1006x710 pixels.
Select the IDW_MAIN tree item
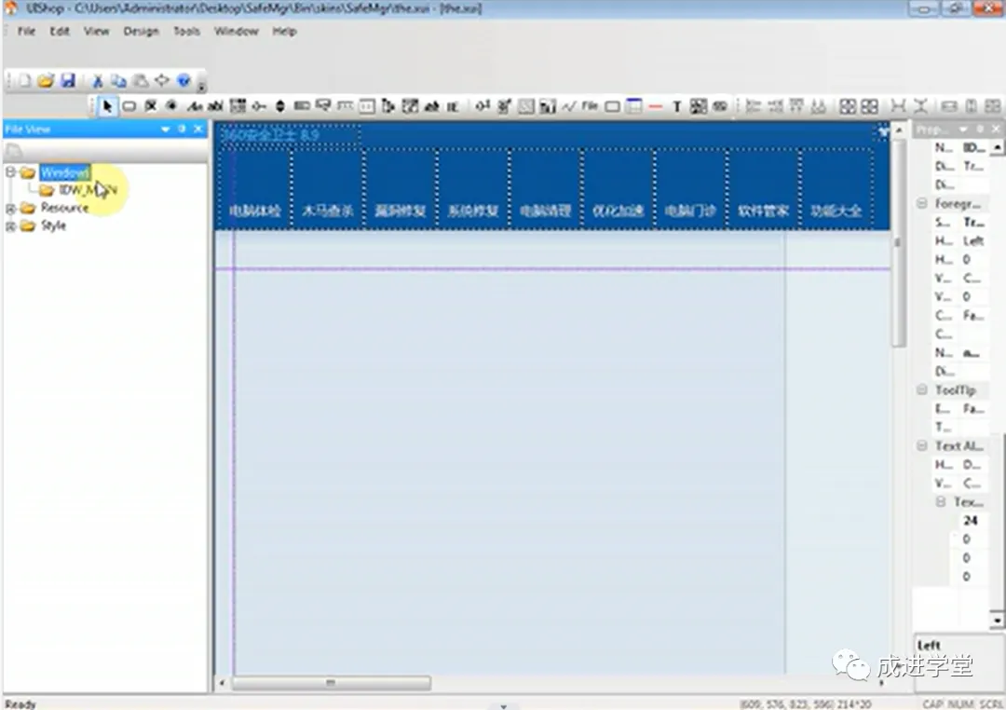click(x=88, y=190)
